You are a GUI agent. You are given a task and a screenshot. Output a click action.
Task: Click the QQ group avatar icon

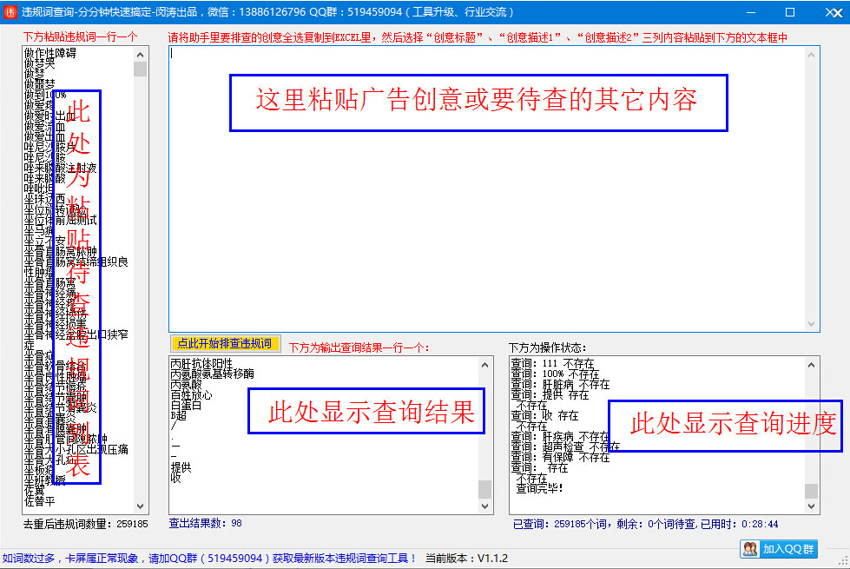coord(750,549)
